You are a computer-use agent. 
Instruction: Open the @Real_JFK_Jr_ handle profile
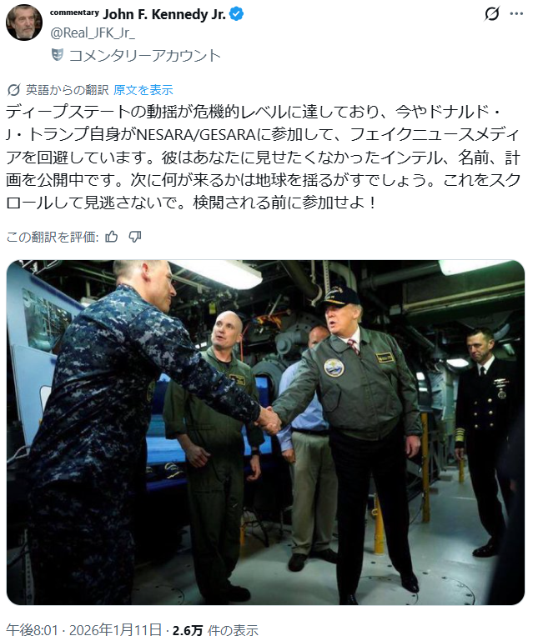pyautogui.click(x=93, y=33)
